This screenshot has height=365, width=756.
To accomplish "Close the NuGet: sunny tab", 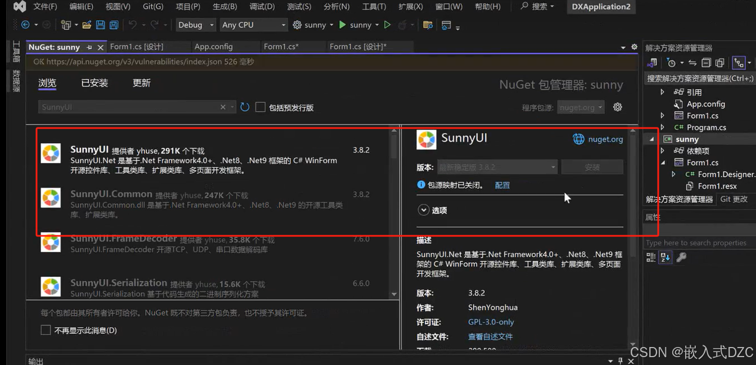I will coord(101,47).
